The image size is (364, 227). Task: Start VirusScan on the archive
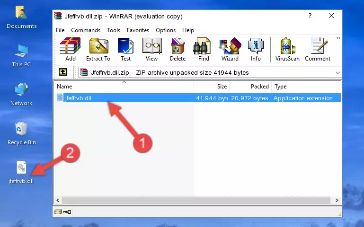[287, 49]
